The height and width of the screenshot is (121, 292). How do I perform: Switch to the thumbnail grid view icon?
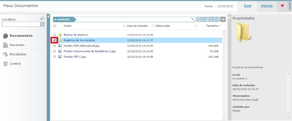(x=217, y=19)
